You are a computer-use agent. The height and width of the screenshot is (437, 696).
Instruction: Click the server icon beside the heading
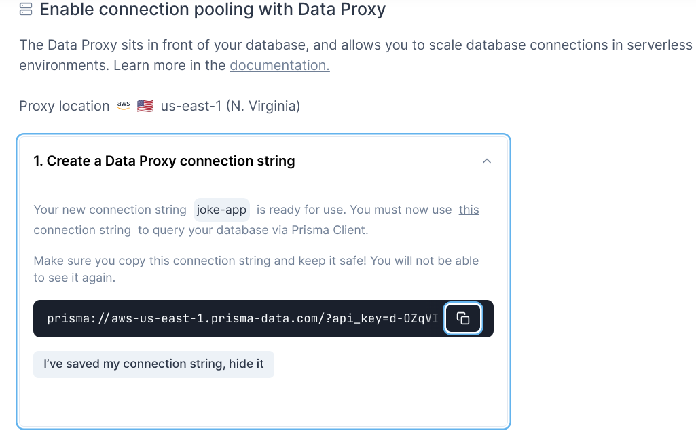(26, 9)
